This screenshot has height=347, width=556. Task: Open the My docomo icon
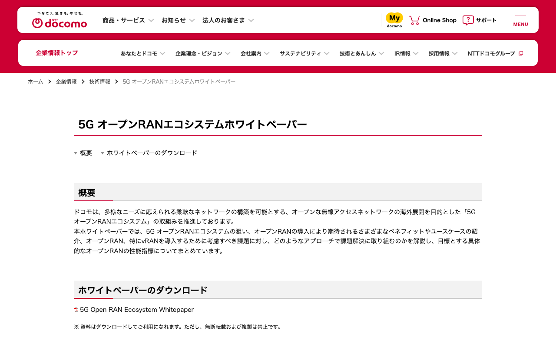click(x=394, y=20)
